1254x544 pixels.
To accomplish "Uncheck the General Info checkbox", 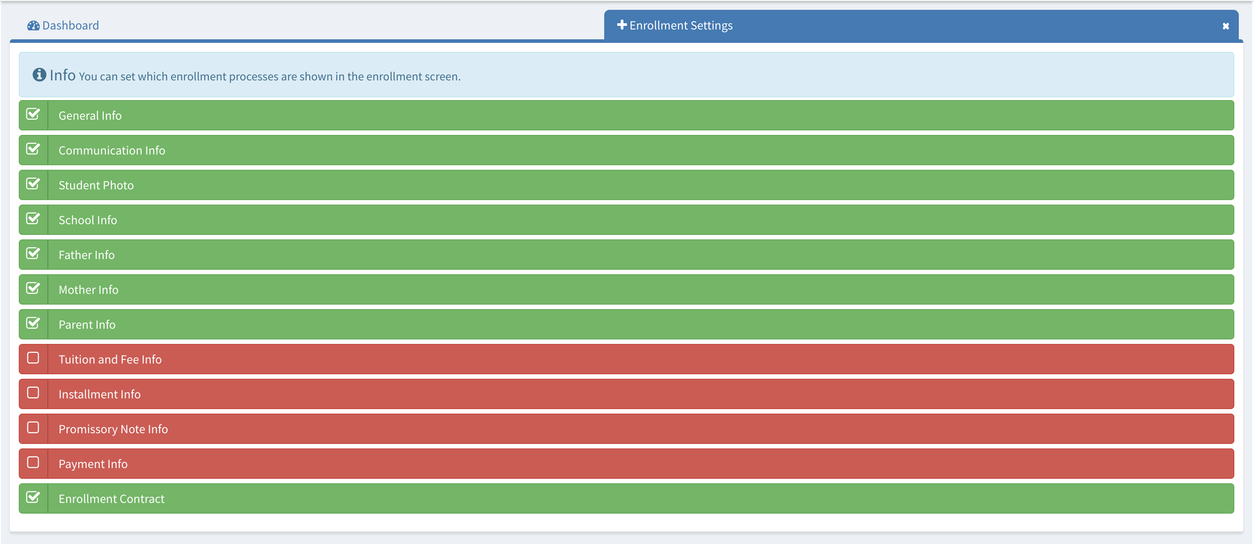I will coord(33,114).
